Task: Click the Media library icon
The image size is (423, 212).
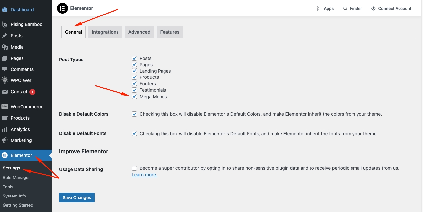Action: (x=5, y=47)
